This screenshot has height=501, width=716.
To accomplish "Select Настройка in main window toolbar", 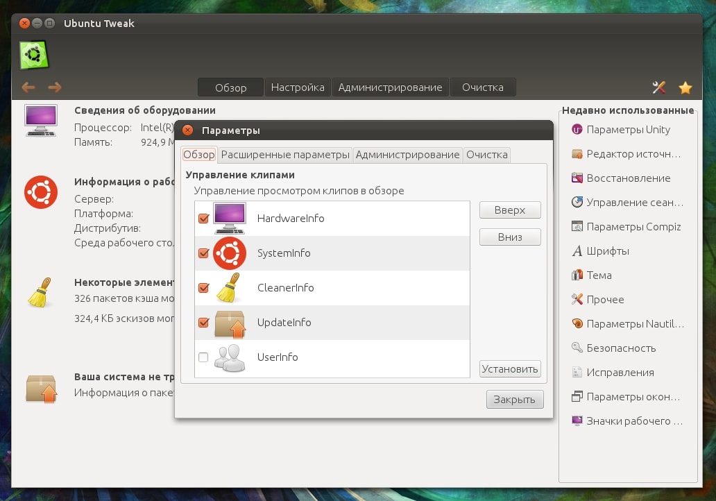I will (x=298, y=87).
